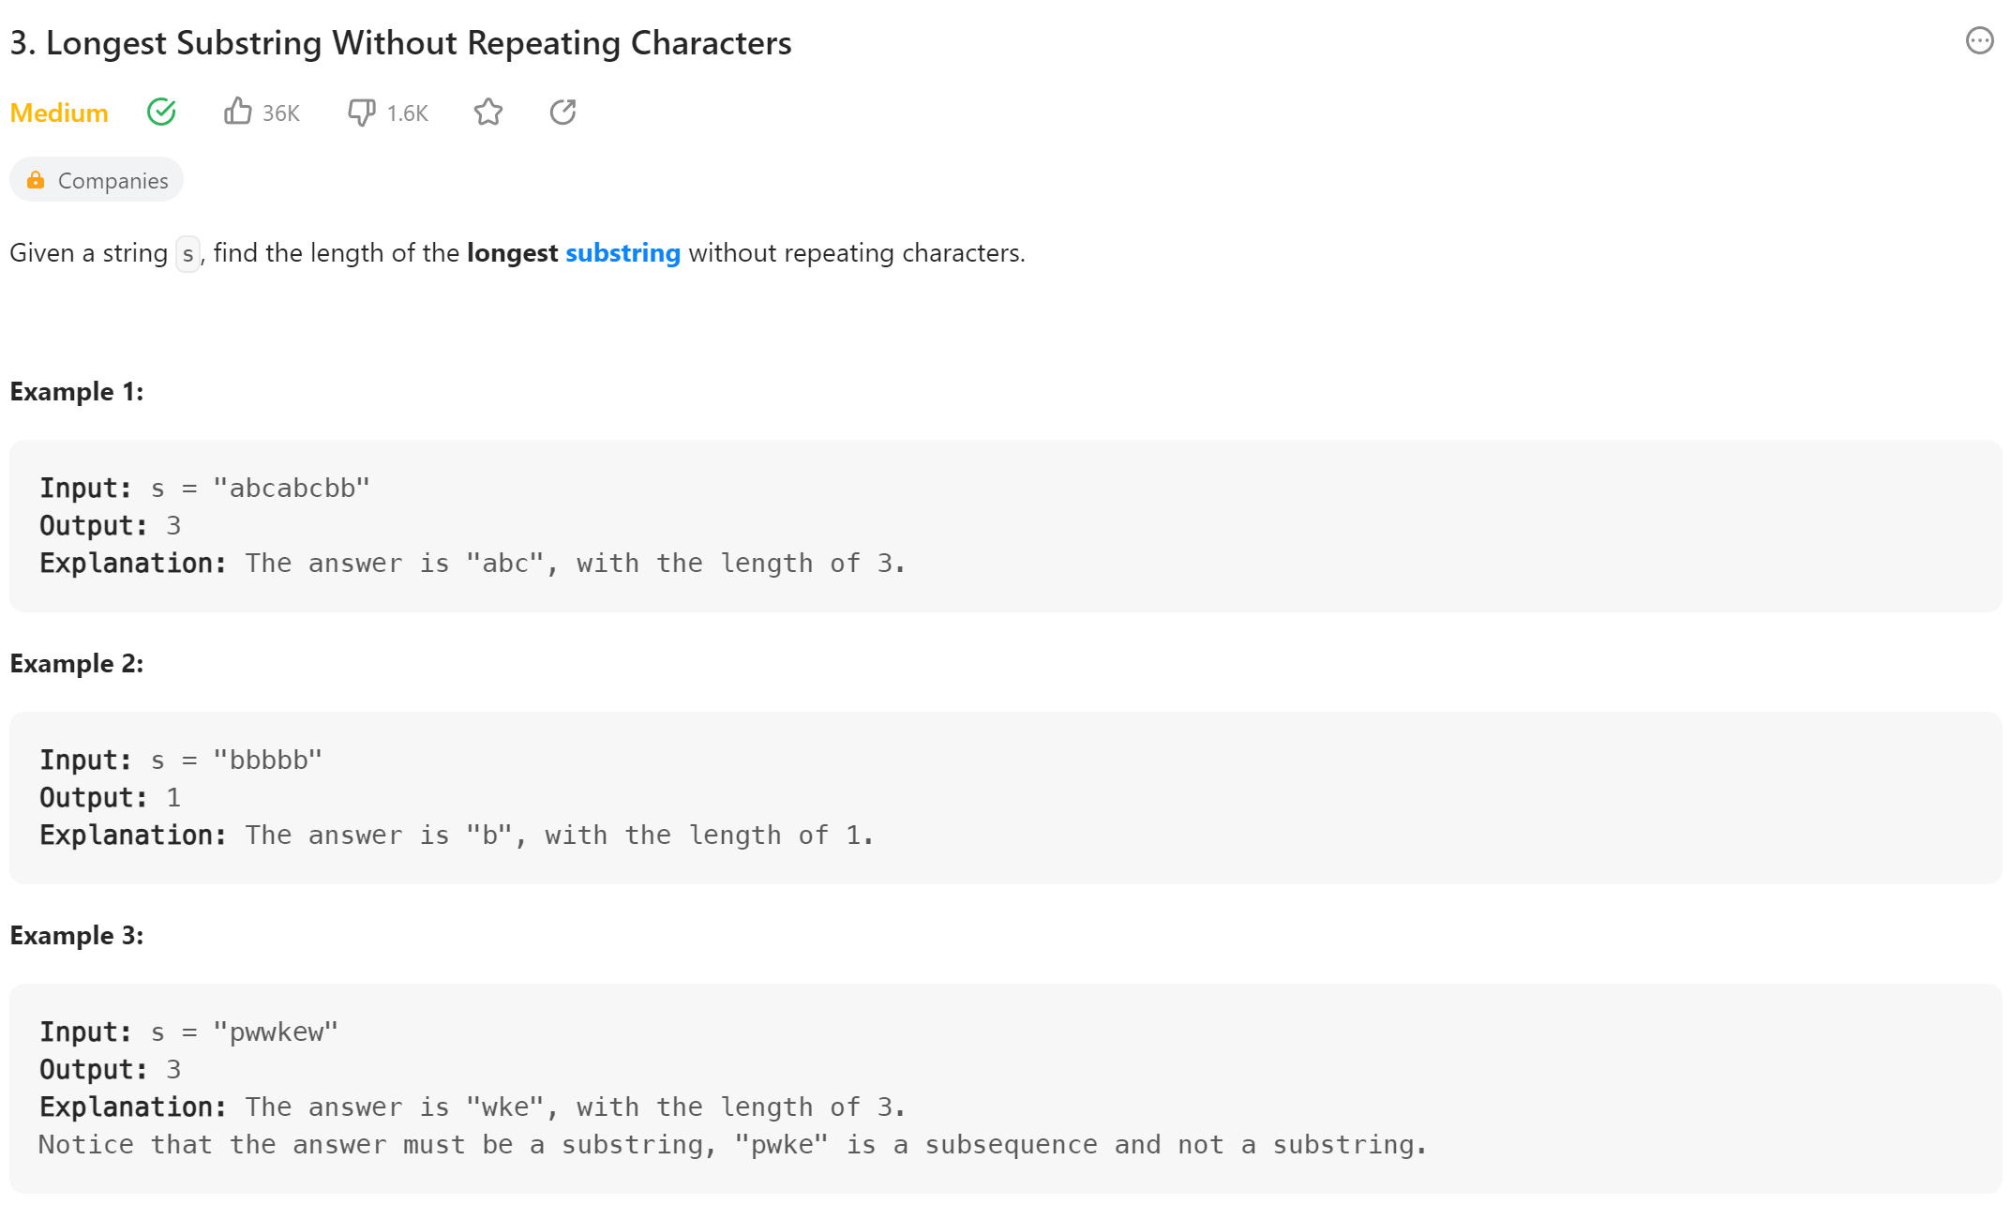Click the Example 2 heading
The image size is (2011, 1220).
77,664
